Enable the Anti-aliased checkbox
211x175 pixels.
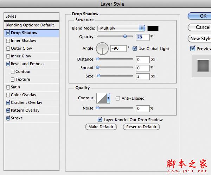click(x=118, y=98)
